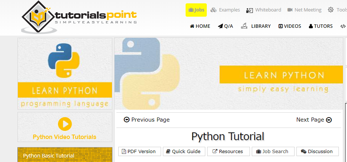Viewport: 347px width, 162px height.
Task: Open the Resources button
Action: [x=228, y=151]
